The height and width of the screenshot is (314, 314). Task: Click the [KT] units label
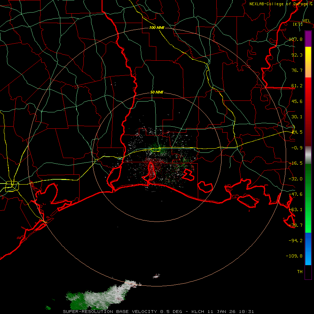point(298,24)
